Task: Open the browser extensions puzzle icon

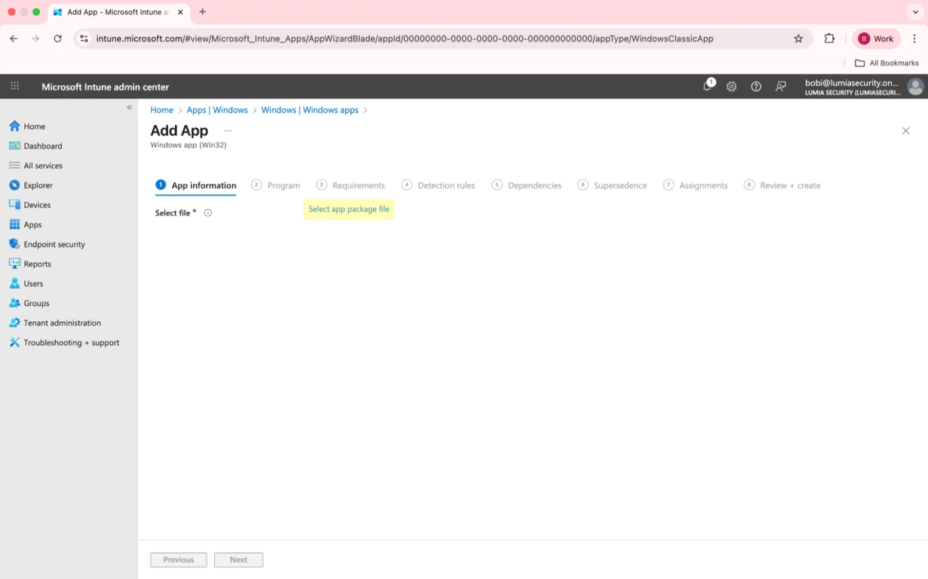Action: pos(829,38)
